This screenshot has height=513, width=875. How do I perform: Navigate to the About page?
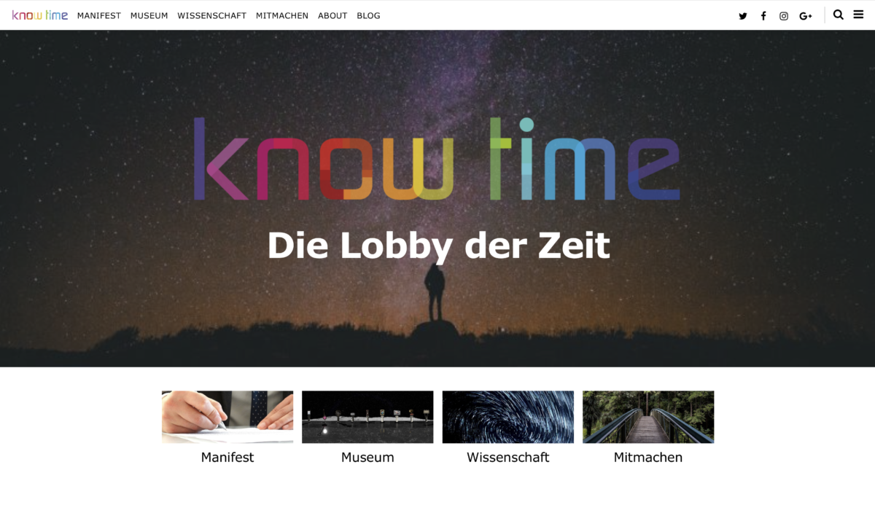[x=332, y=16]
